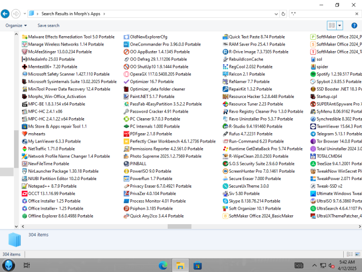Select the Paint.NET 5.1.7 Portable icon
The height and width of the screenshot is (272, 362).
126,97
